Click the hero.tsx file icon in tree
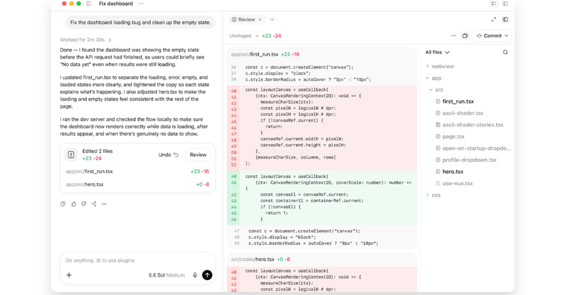The width and height of the screenshot is (563, 295). [x=438, y=172]
